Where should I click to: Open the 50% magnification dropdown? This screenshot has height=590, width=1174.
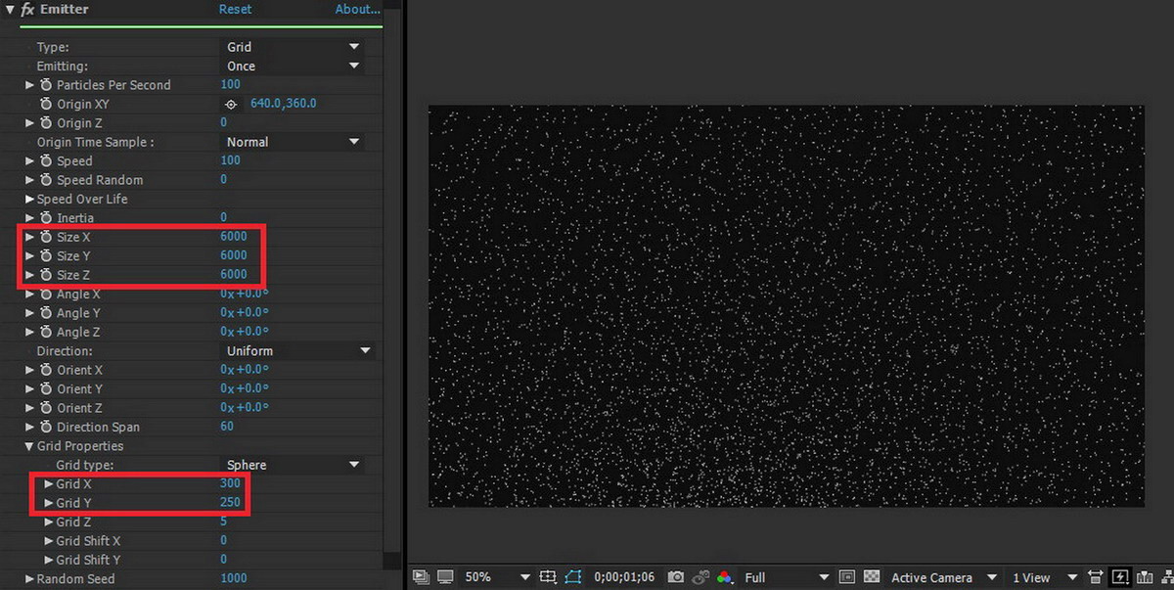pos(497,578)
